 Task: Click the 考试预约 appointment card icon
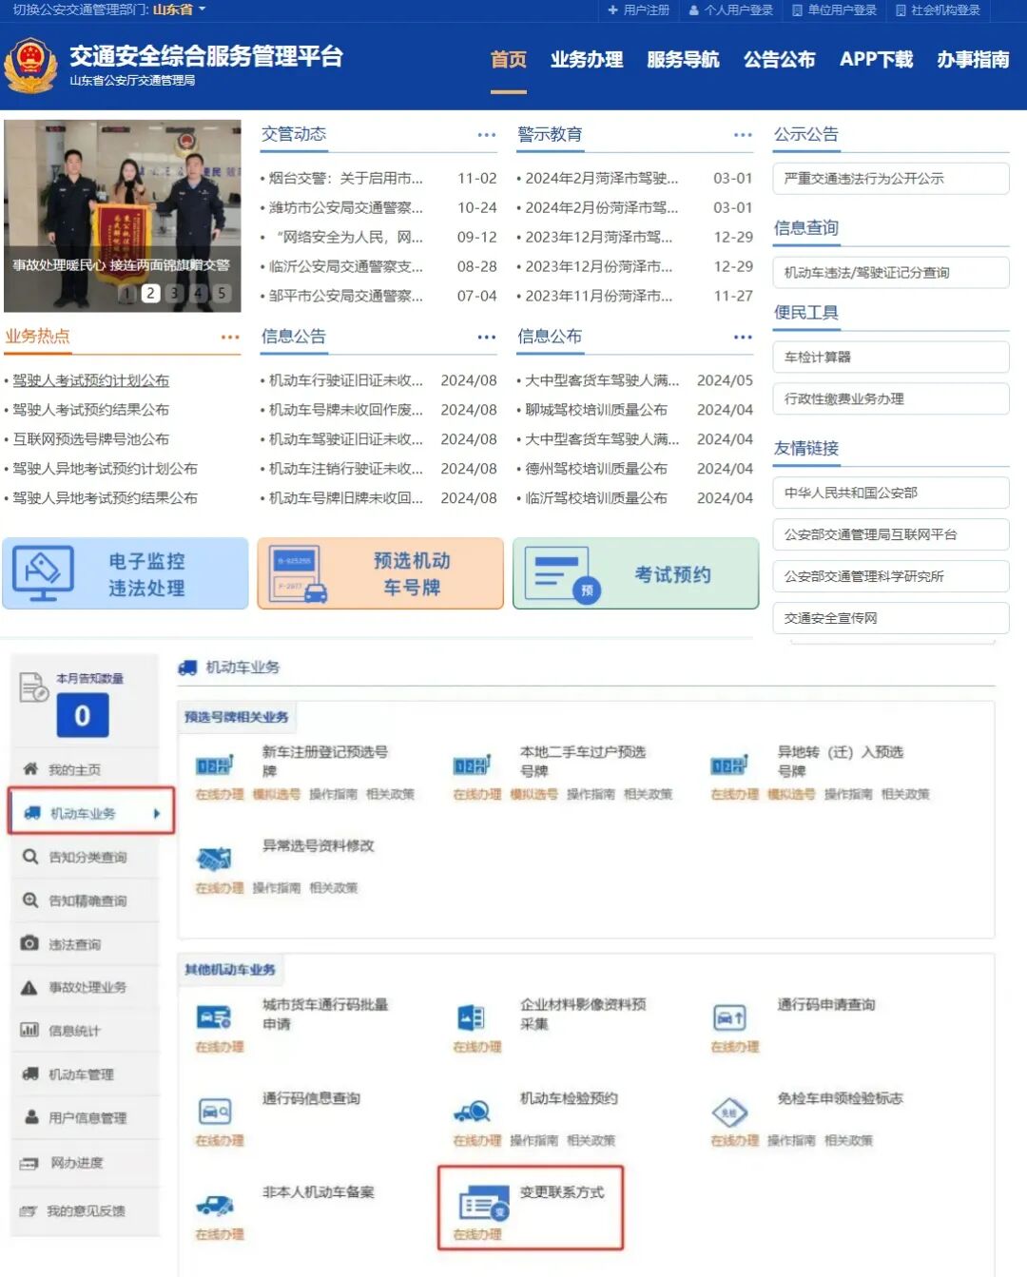pyautogui.click(x=563, y=573)
